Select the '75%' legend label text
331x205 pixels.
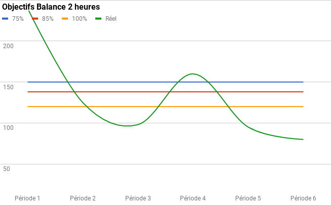tap(18, 19)
